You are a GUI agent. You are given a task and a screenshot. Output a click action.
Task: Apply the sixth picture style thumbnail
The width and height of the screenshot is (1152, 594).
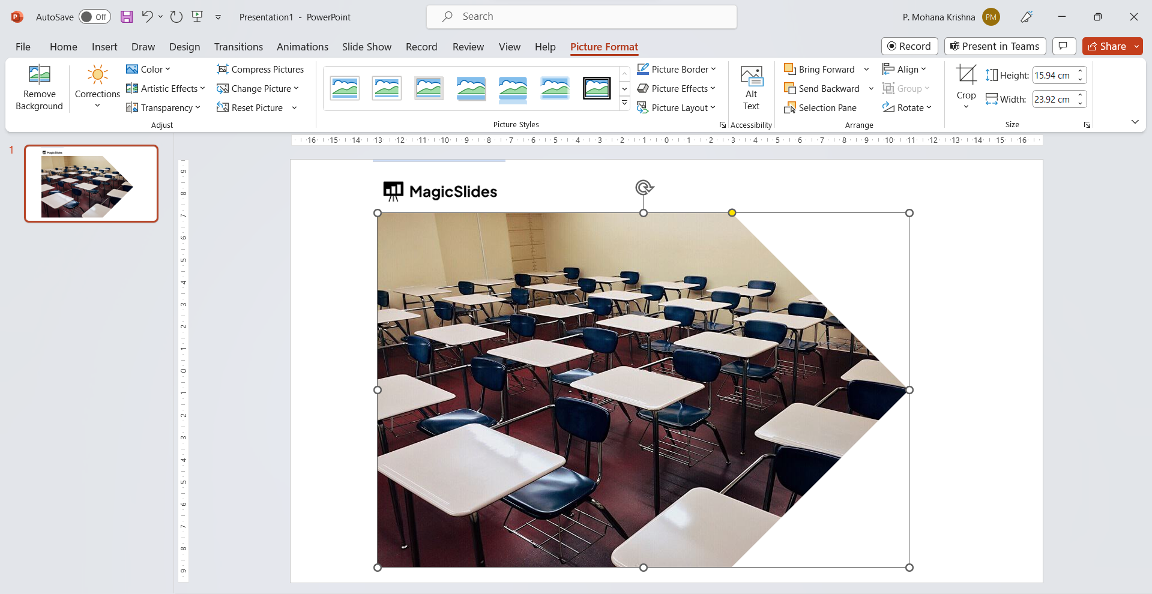(555, 88)
